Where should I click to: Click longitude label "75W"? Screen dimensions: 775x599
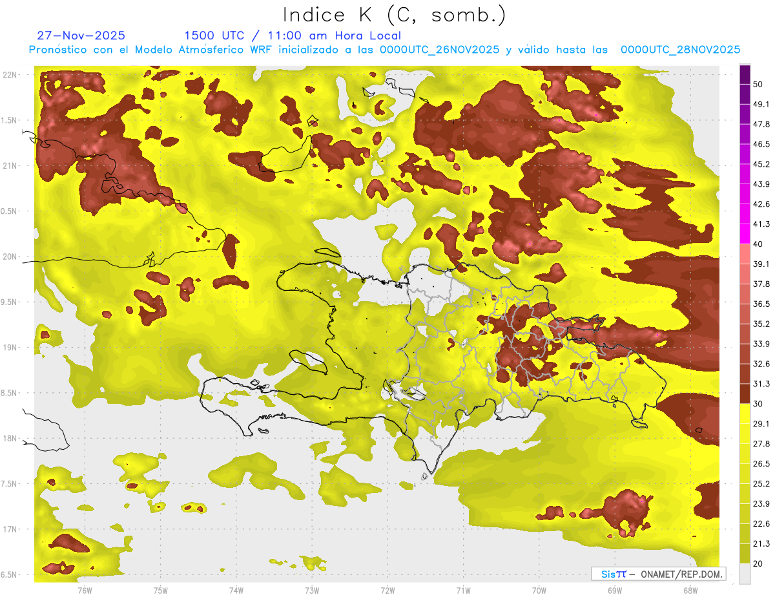pyautogui.click(x=160, y=590)
